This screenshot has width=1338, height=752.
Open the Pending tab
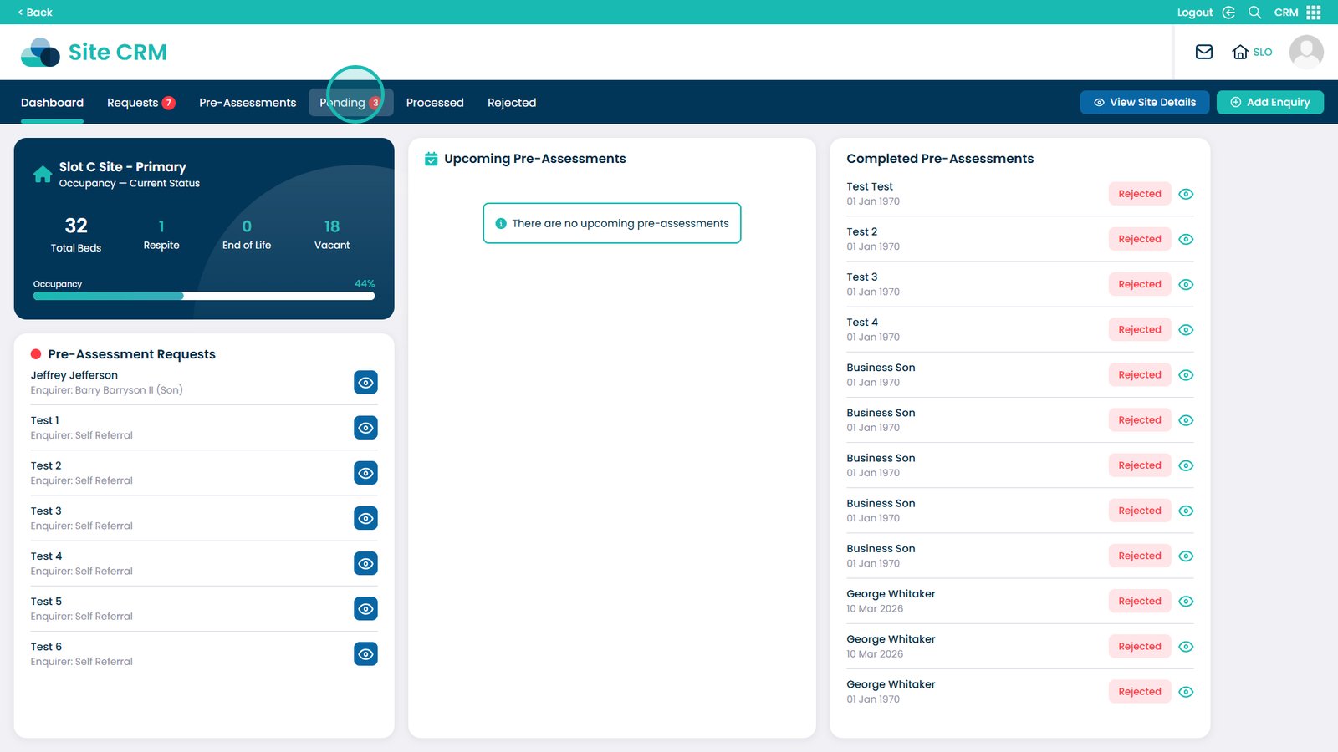coord(350,103)
